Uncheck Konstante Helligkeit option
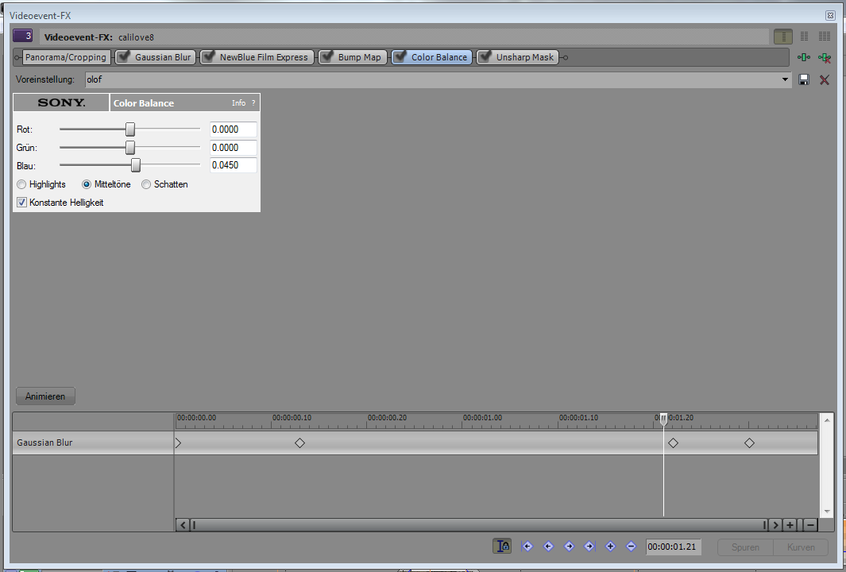 click(21, 203)
